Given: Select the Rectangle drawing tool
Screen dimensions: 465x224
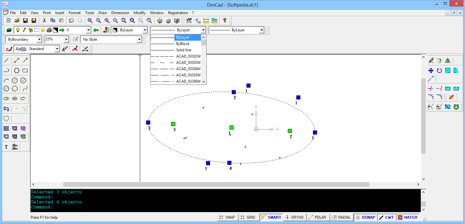Looking at the screenshot, I should coord(25,70).
